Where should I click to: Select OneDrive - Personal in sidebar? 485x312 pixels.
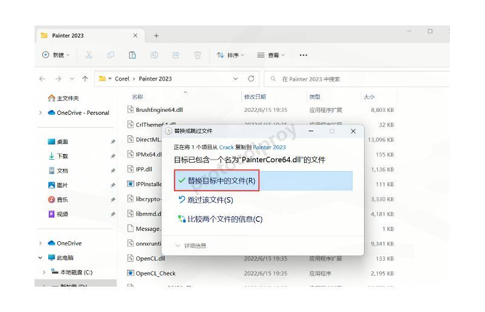tap(79, 113)
